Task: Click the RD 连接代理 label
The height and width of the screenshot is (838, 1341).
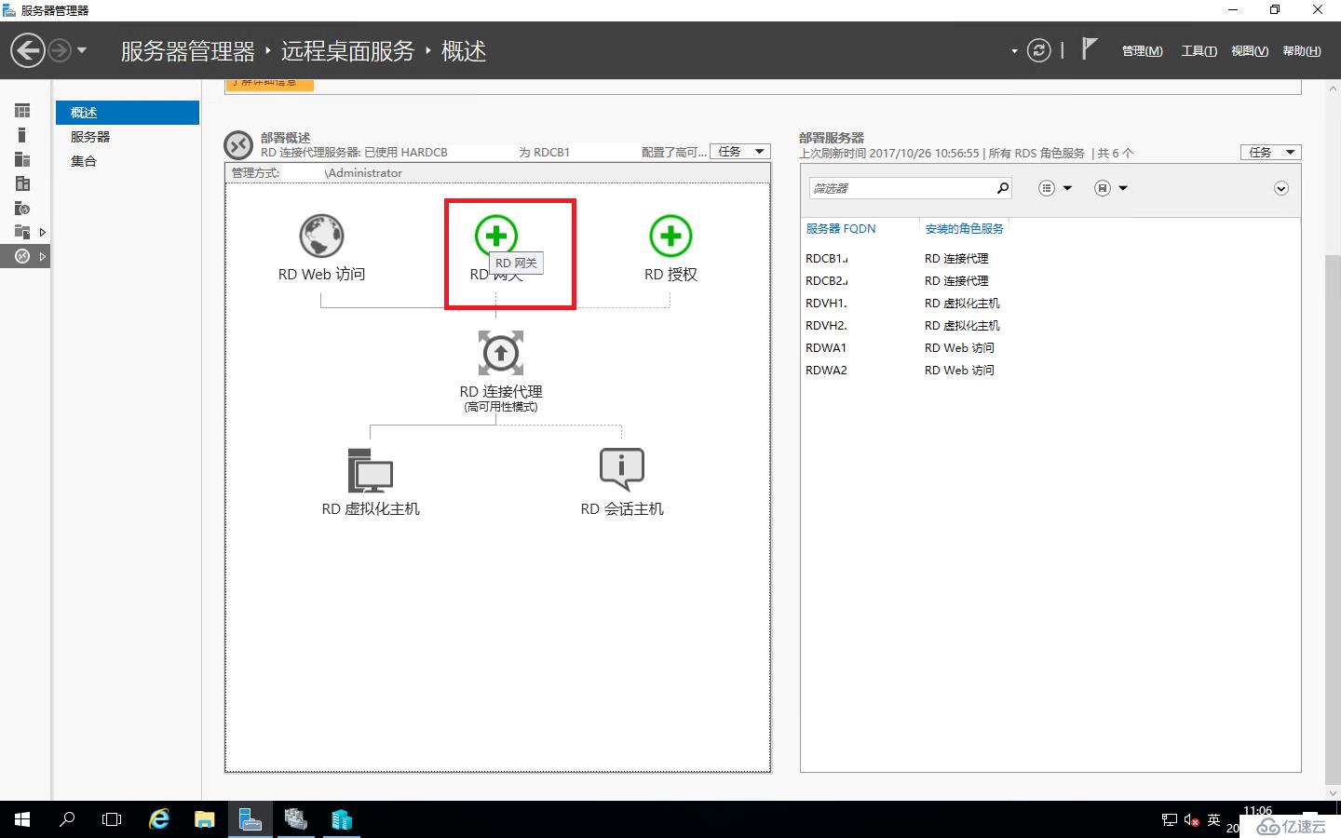Action: point(501,392)
